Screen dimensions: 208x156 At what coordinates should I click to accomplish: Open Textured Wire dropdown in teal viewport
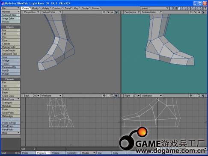152,12
